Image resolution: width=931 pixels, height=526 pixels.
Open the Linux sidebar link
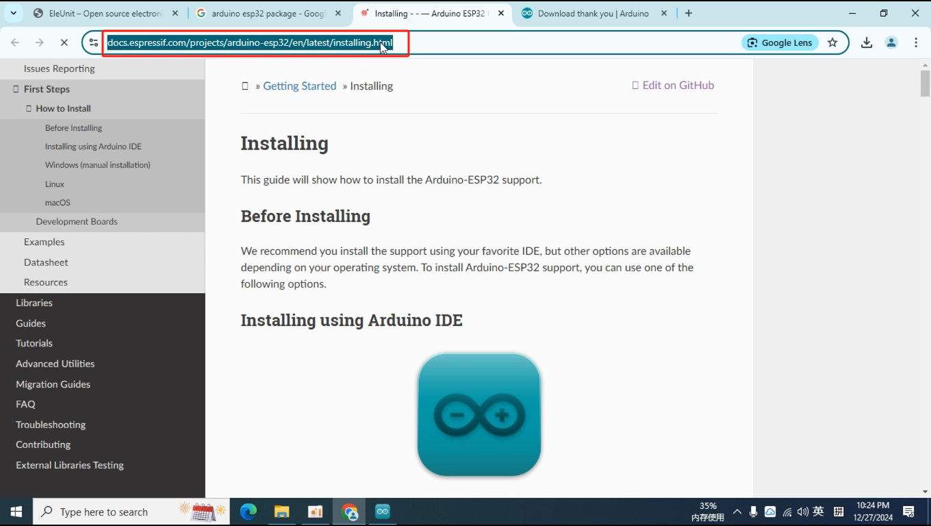55,184
